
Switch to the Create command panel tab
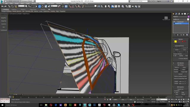[173, 14]
